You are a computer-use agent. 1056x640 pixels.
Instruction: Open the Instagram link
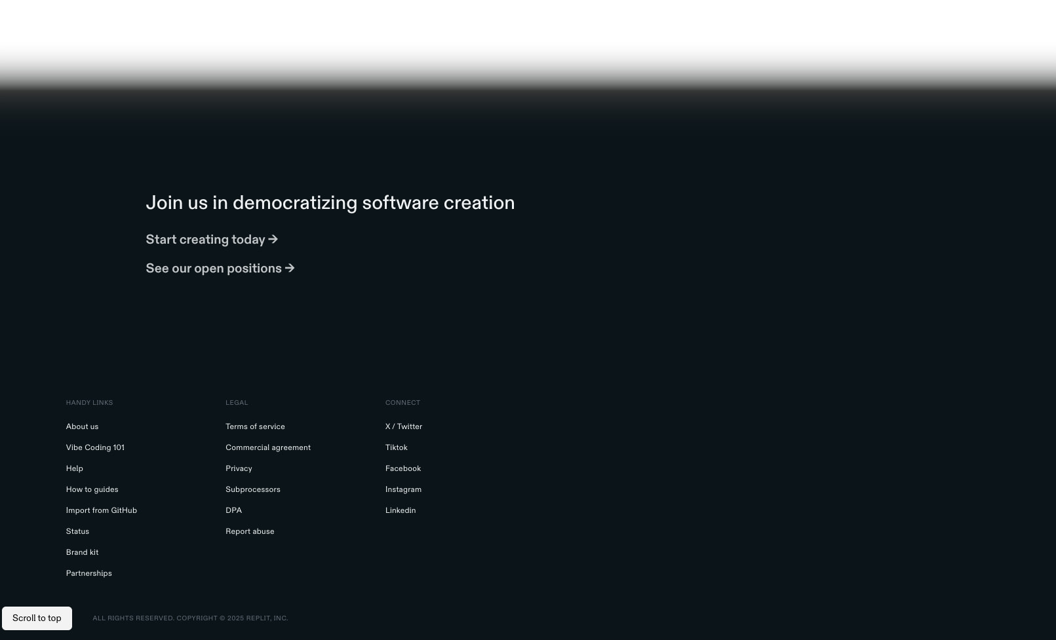[403, 489]
